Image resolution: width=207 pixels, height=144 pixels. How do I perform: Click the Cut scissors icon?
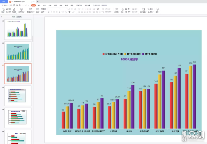[x=7, y=9]
